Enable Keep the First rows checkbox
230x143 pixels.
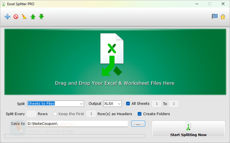(55, 114)
